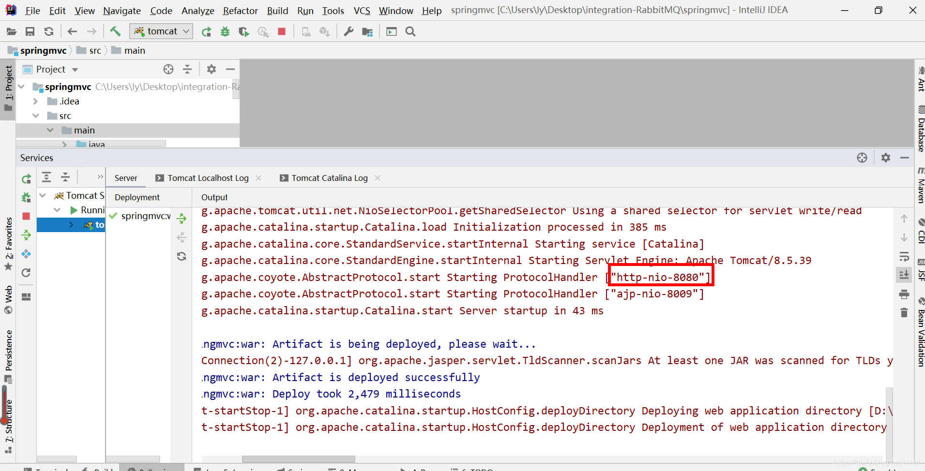Open the Project view type dropdown
925x471 pixels.
click(75, 70)
